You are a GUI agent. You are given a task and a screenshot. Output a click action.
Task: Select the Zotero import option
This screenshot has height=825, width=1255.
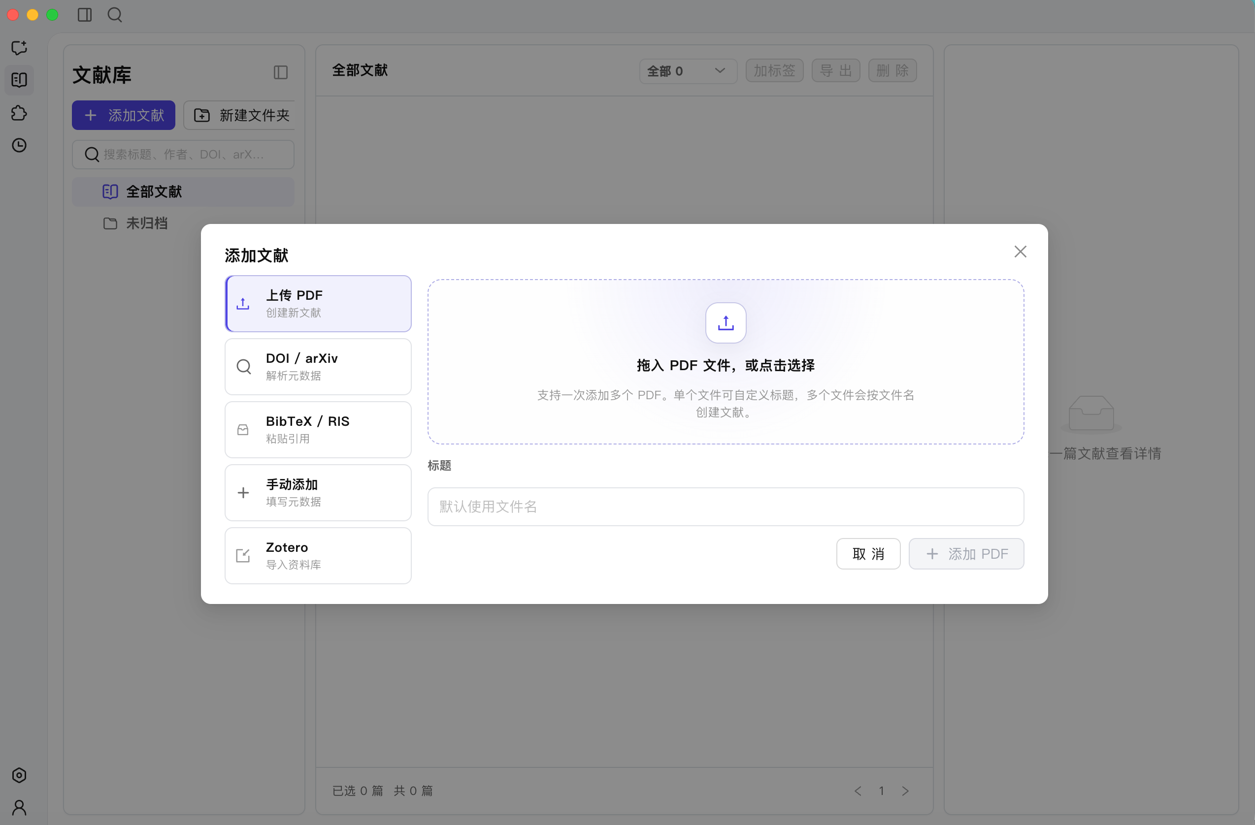point(318,556)
